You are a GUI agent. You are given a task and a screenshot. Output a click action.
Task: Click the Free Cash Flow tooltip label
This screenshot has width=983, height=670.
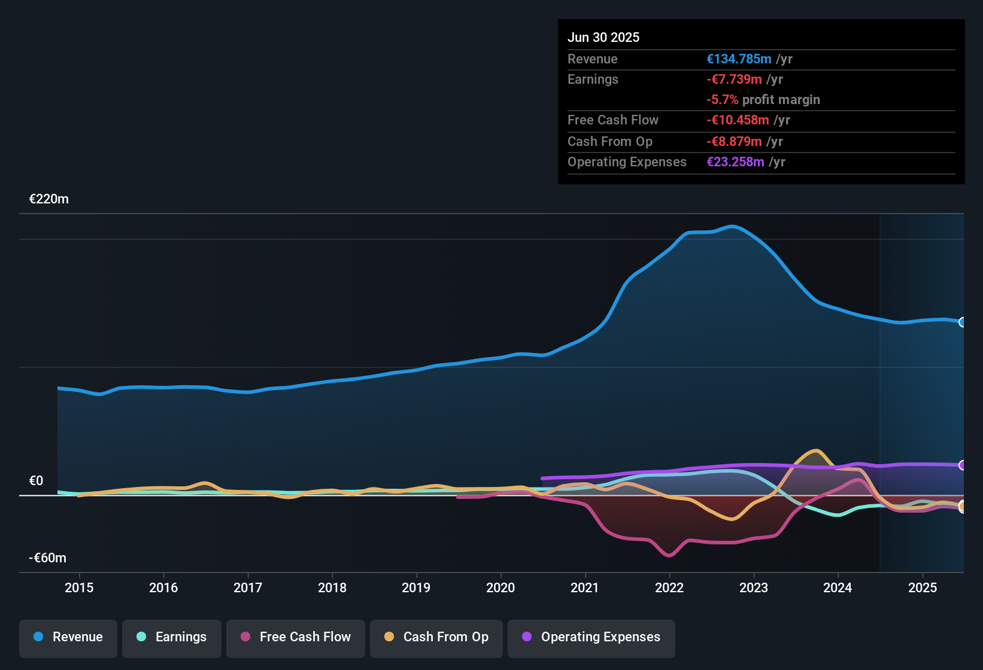[x=612, y=120]
